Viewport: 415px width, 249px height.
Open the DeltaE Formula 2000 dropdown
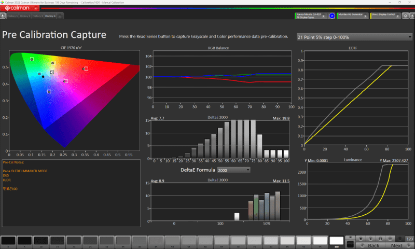[x=234, y=170]
